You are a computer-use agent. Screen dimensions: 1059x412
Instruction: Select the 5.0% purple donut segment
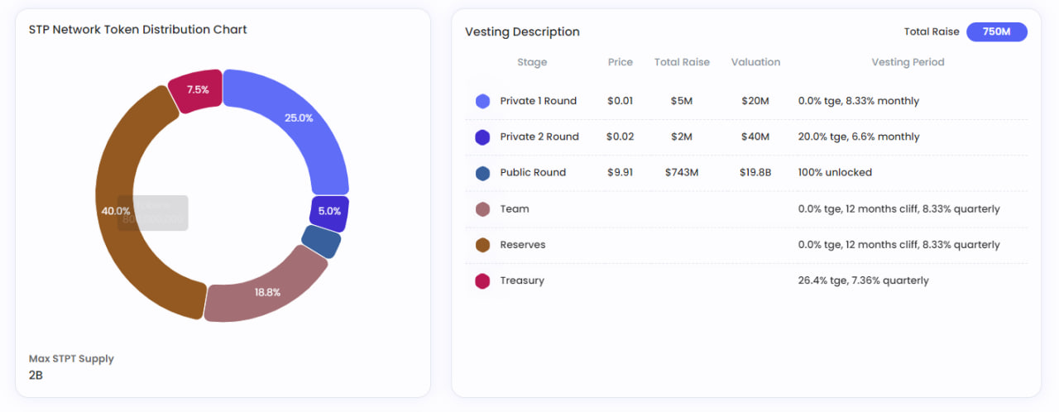pos(328,212)
